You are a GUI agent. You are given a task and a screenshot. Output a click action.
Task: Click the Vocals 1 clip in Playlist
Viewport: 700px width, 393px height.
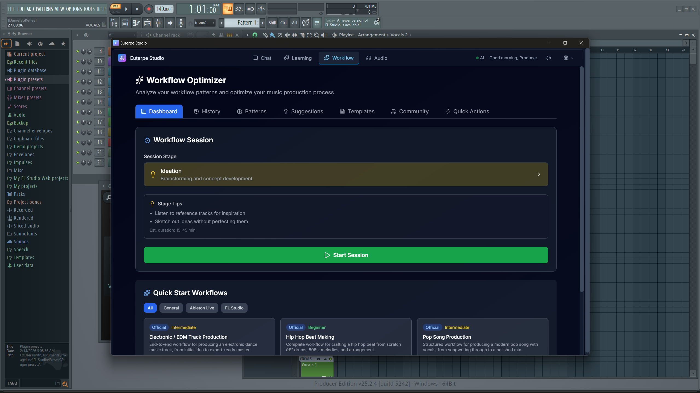click(317, 369)
